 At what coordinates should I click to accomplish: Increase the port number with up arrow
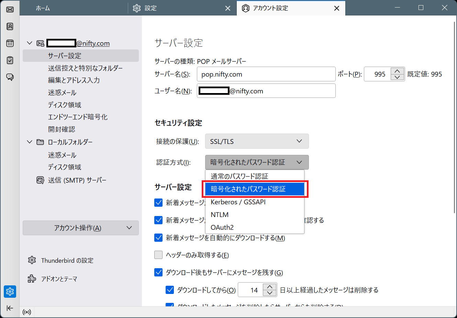pos(397,71)
